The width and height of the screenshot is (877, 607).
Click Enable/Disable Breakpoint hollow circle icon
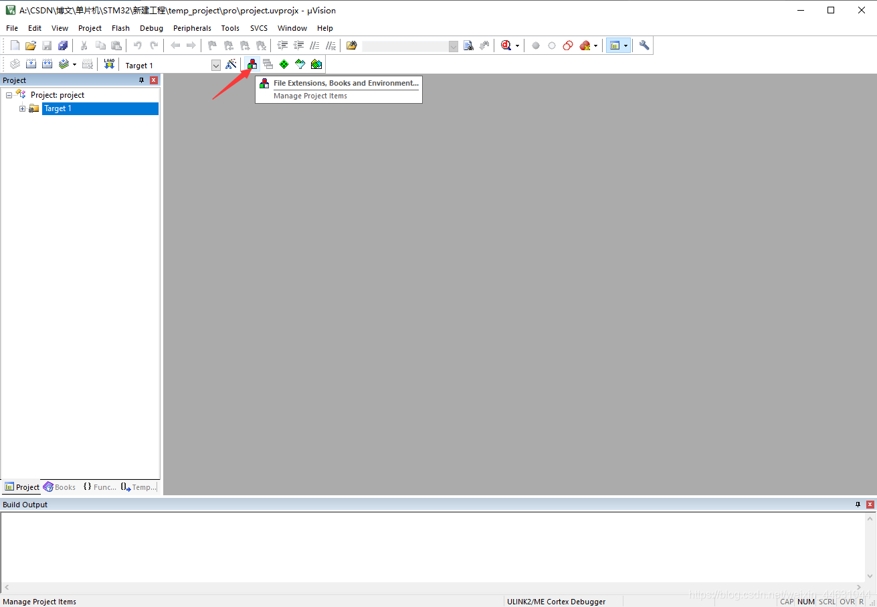tap(552, 46)
